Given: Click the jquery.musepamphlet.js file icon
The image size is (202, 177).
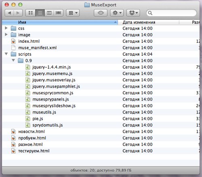Looking at the screenshot, I should (28, 86).
